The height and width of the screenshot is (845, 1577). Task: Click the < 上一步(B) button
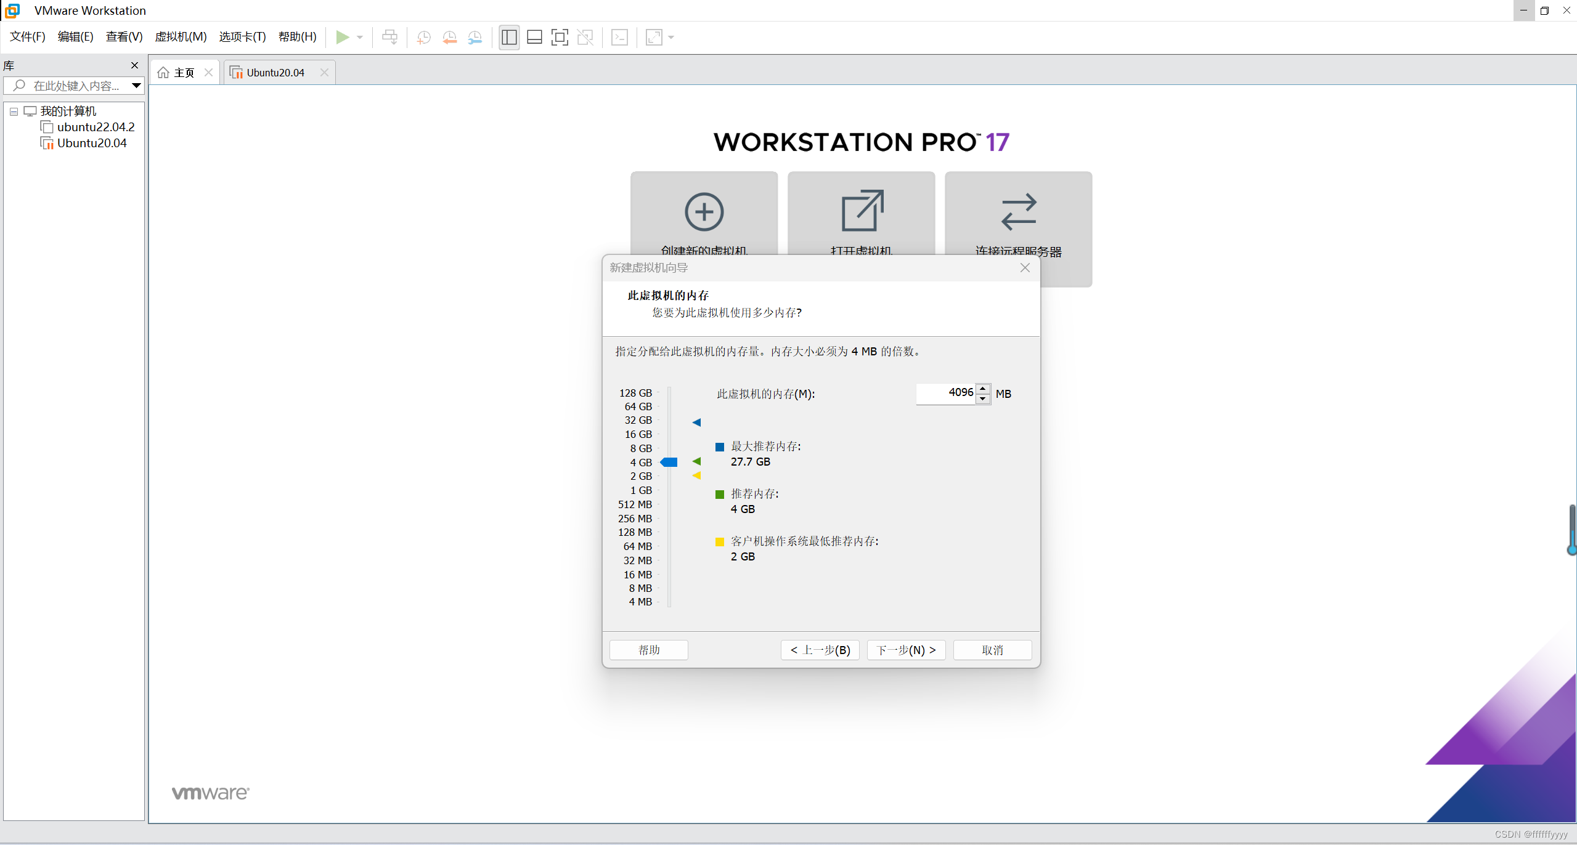[x=820, y=650]
